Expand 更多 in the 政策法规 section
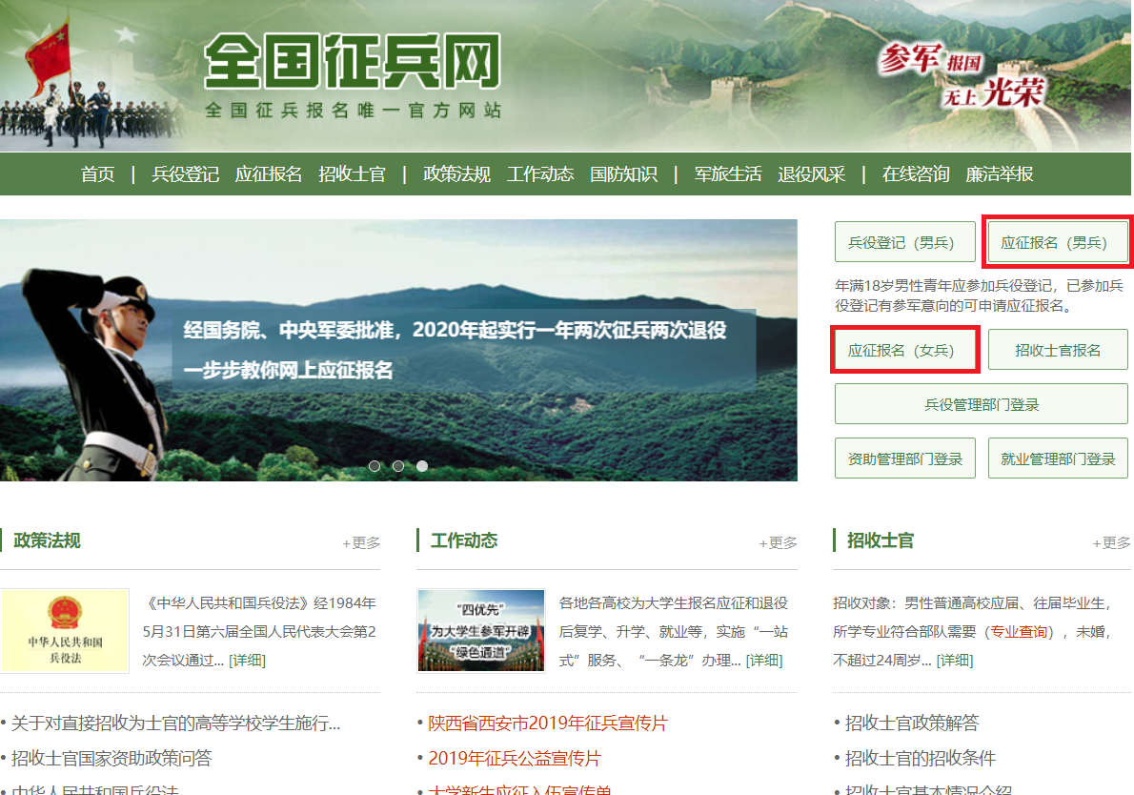The image size is (1134, 795). pos(361,542)
